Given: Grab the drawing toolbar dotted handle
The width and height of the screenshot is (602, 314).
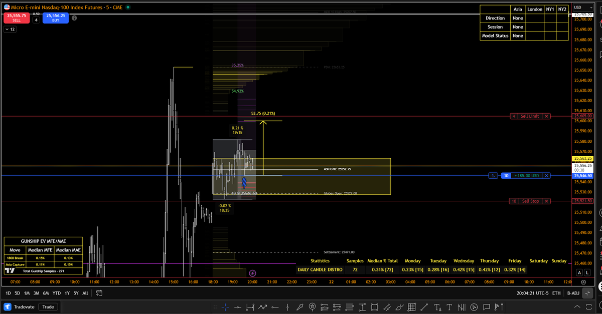Looking at the screenshot, I should point(215,307).
